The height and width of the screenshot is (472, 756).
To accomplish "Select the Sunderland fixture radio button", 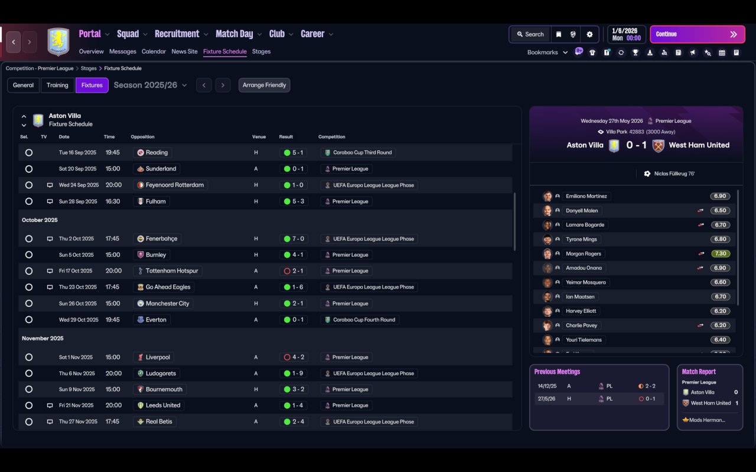I will 29,169.
